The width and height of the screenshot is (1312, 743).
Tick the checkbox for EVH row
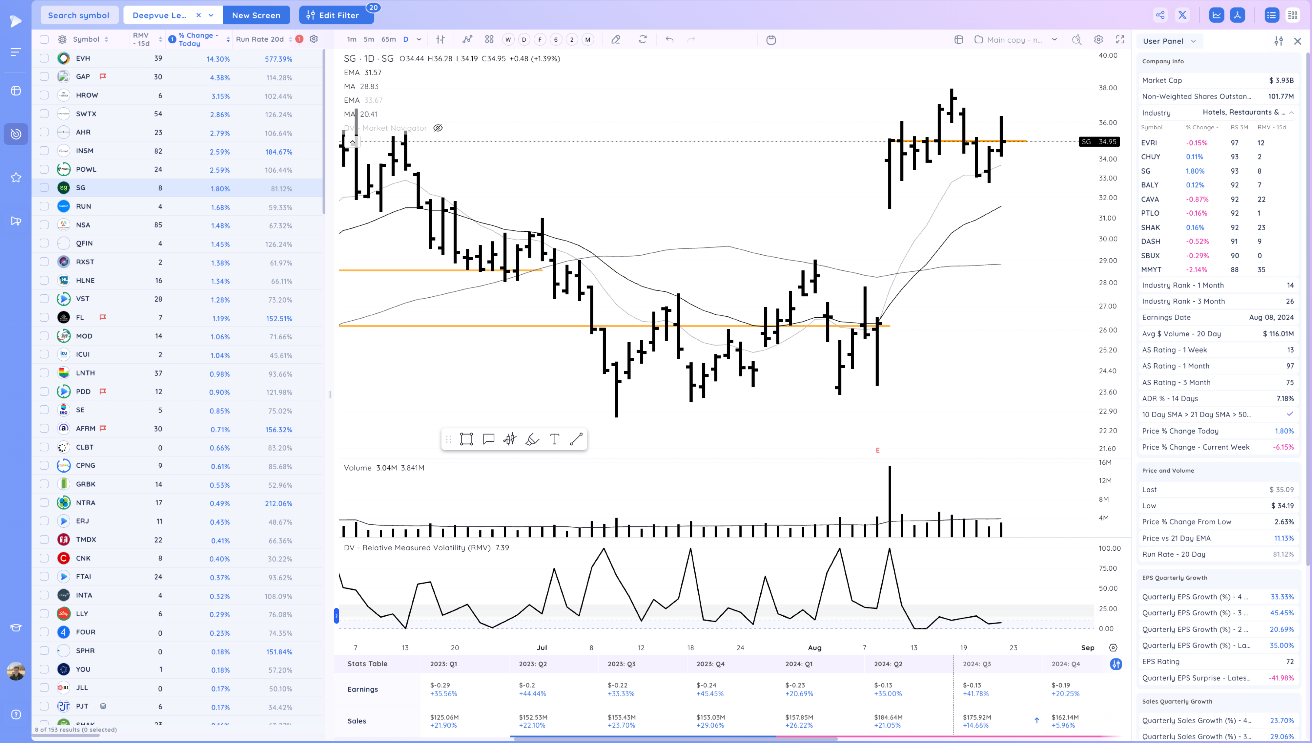pyautogui.click(x=44, y=58)
